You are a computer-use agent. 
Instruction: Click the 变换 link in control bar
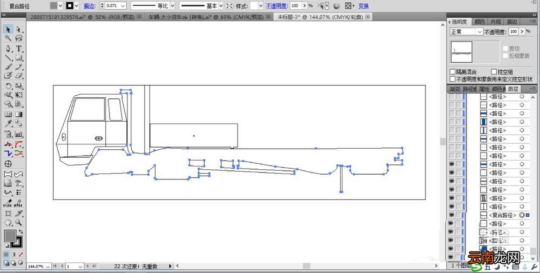[363, 6]
